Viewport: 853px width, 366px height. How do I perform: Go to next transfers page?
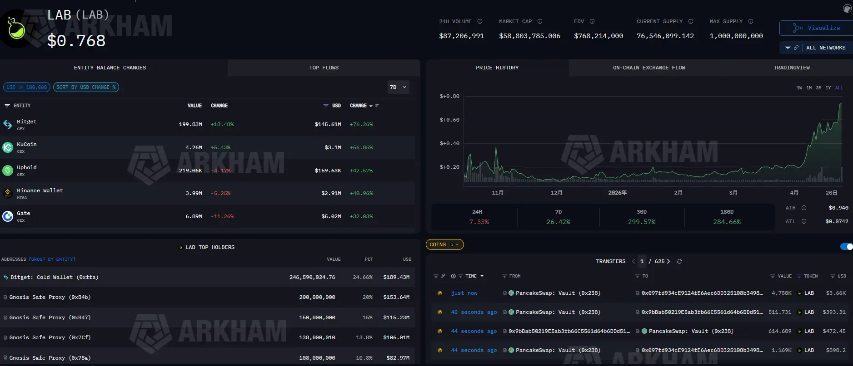click(668, 261)
